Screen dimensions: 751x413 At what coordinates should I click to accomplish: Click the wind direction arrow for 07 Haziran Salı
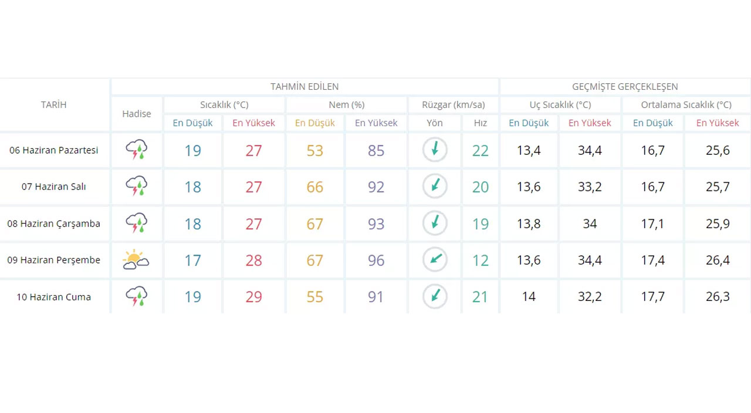(435, 187)
